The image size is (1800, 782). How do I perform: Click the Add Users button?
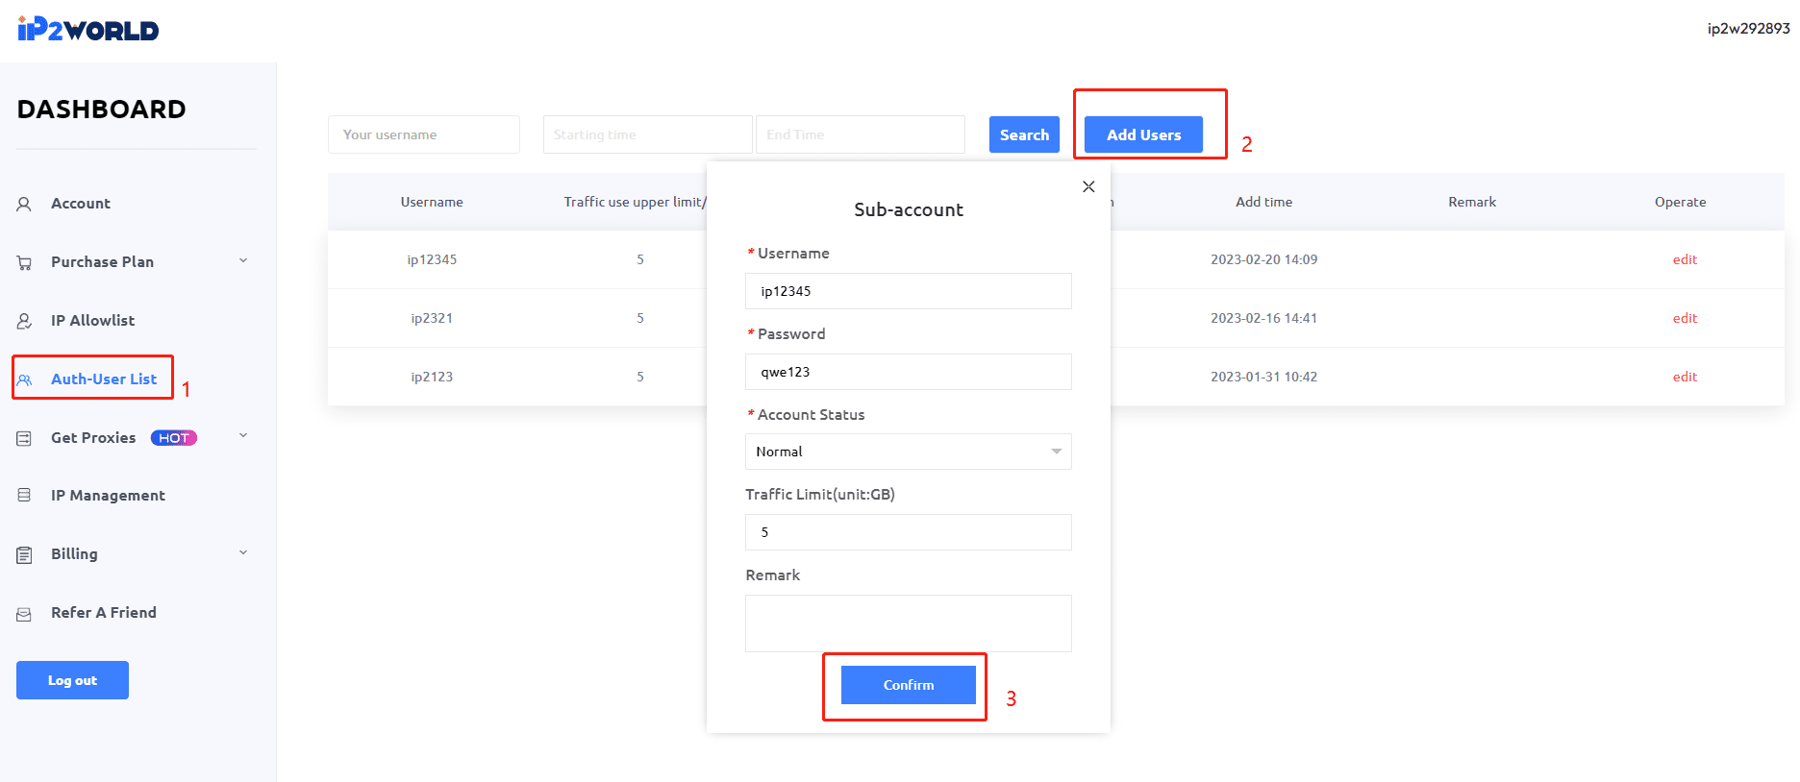tap(1143, 134)
